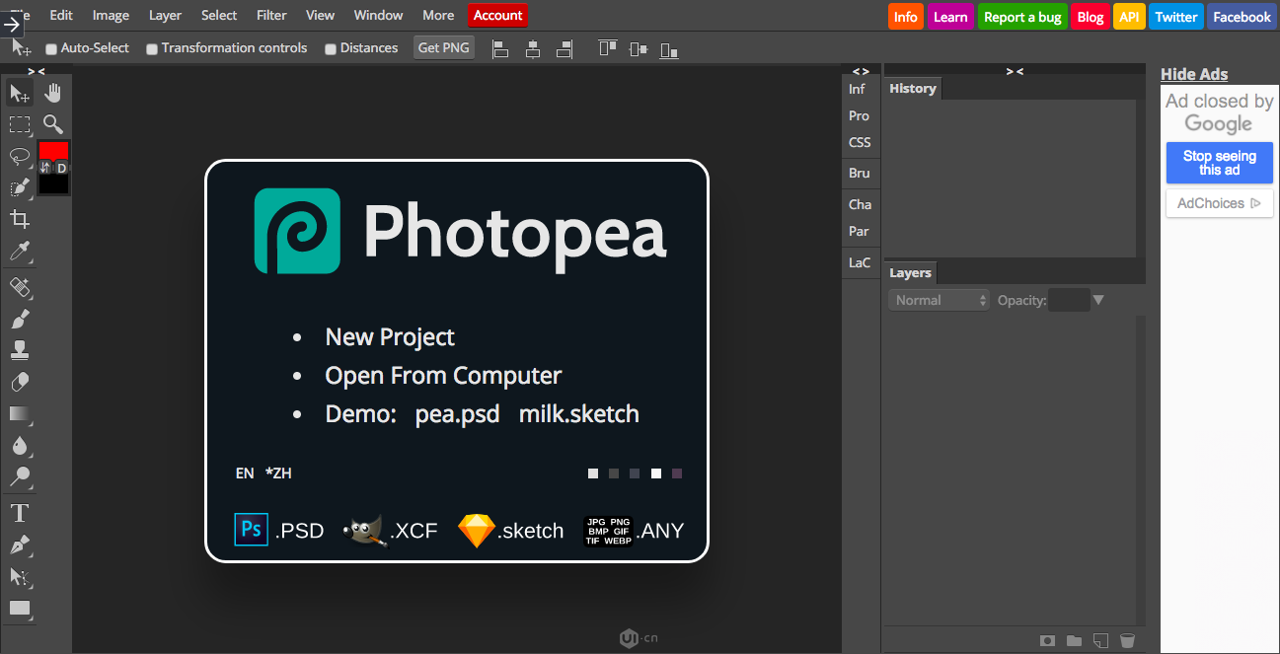Align vertical centers icon
Screen dimensions: 1280x654
point(639,48)
